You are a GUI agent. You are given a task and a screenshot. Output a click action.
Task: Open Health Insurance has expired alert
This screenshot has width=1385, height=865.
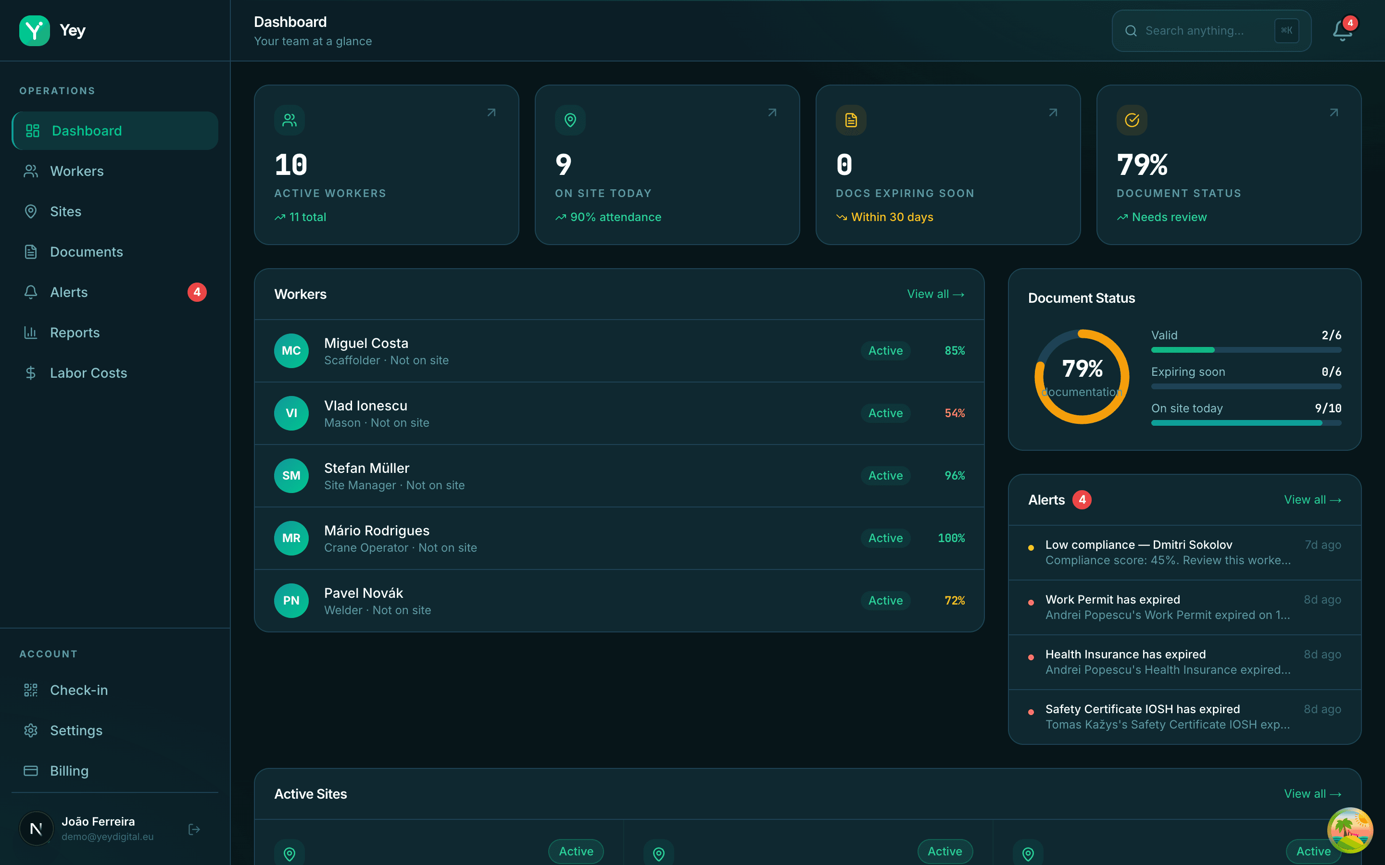point(1184,662)
